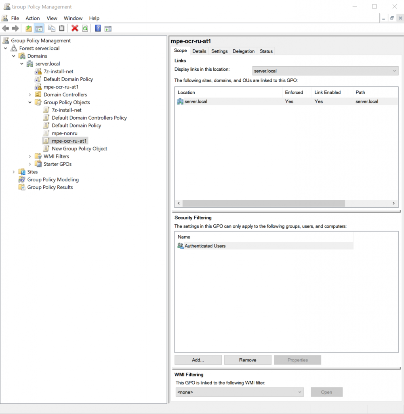Open the Display links in this location dropdown
Screen dimensions: 404x414
point(394,71)
